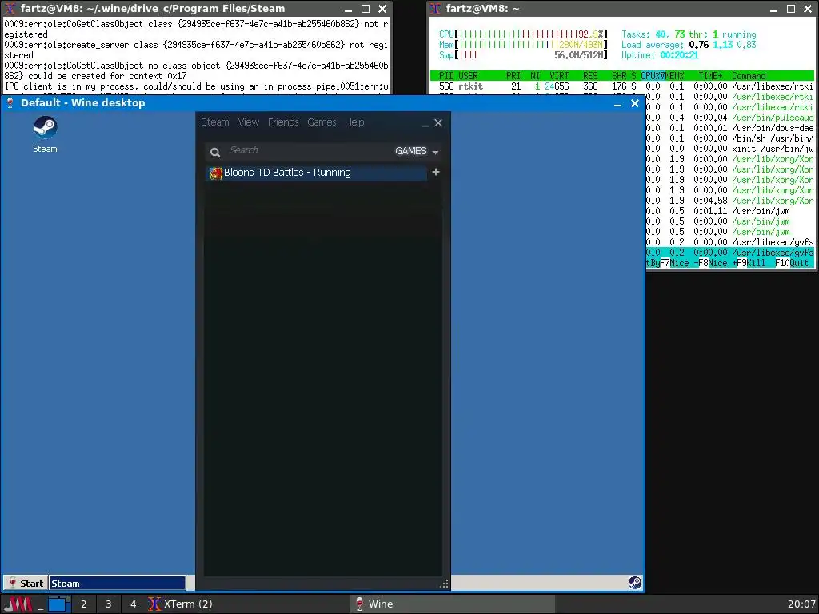Click F9Kill in htop footer
This screenshot has width=819, height=614.
(749, 263)
